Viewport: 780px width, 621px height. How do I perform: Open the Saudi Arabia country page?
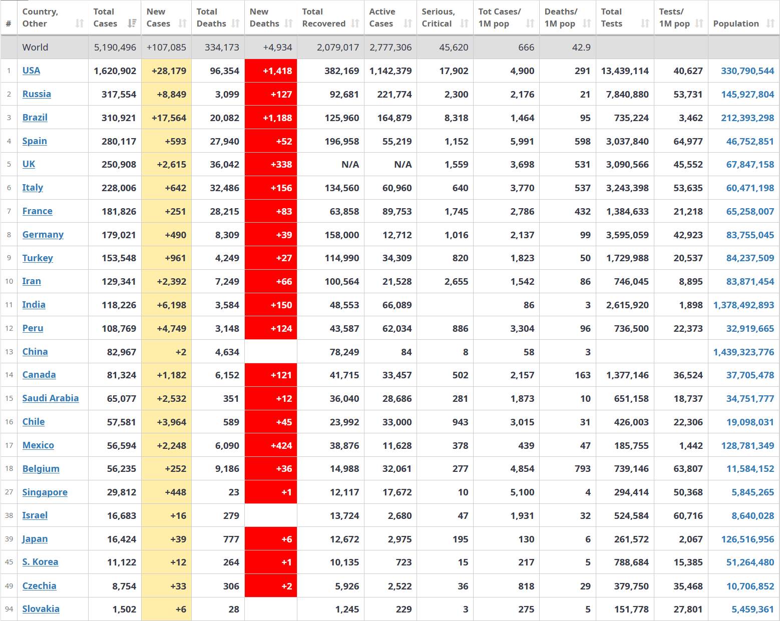point(51,398)
